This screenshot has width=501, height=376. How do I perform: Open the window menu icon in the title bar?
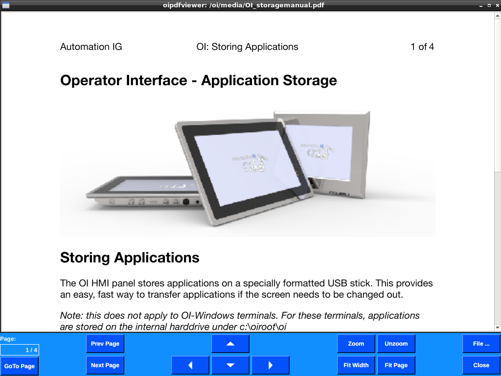6,5
